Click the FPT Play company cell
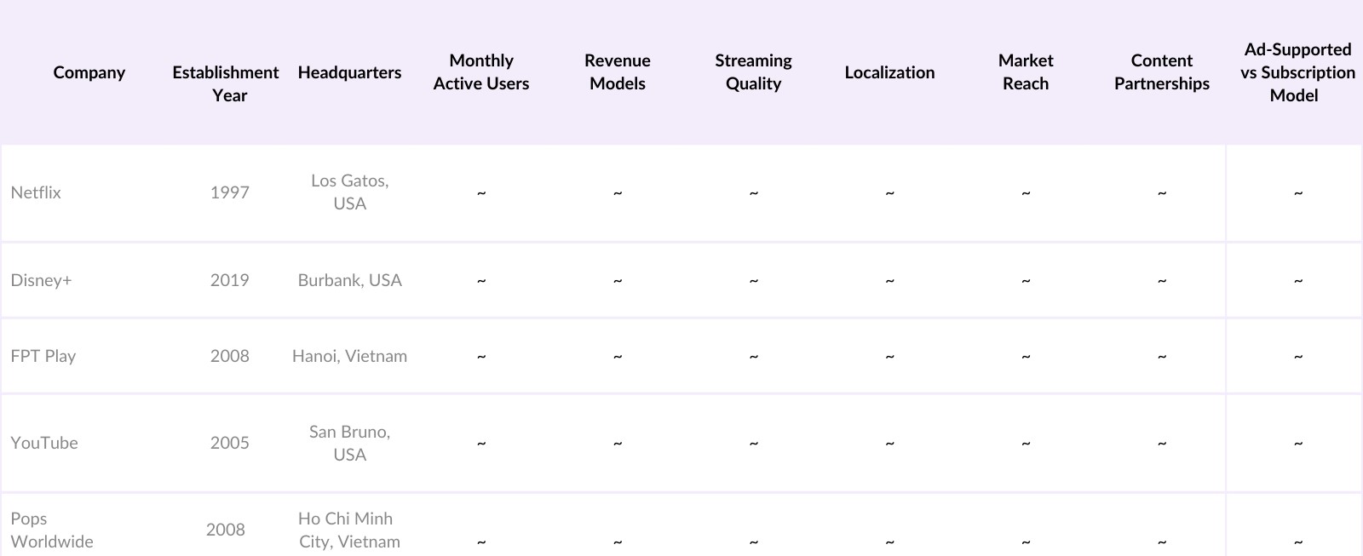This screenshot has width=1363, height=556. coord(43,356)
